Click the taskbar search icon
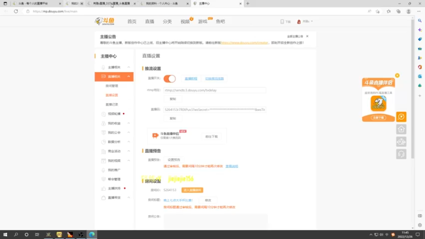 pyautogui.click(x=16, y=234)
